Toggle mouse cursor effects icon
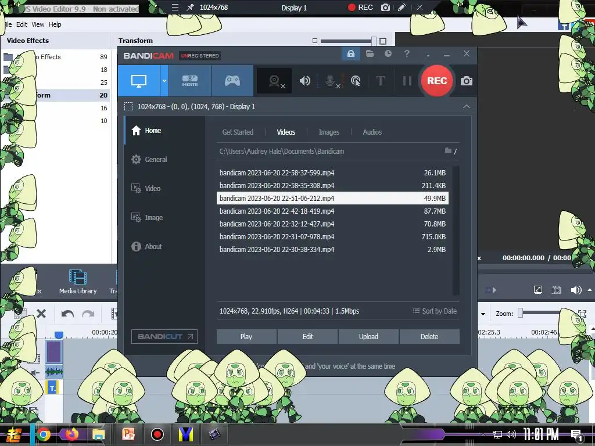 tap(356, 81)
